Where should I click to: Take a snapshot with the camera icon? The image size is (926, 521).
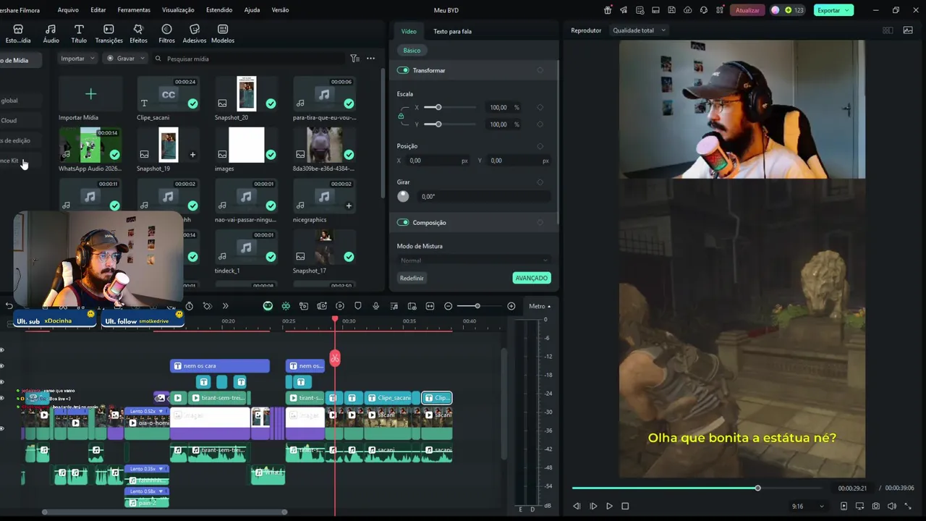876,507
